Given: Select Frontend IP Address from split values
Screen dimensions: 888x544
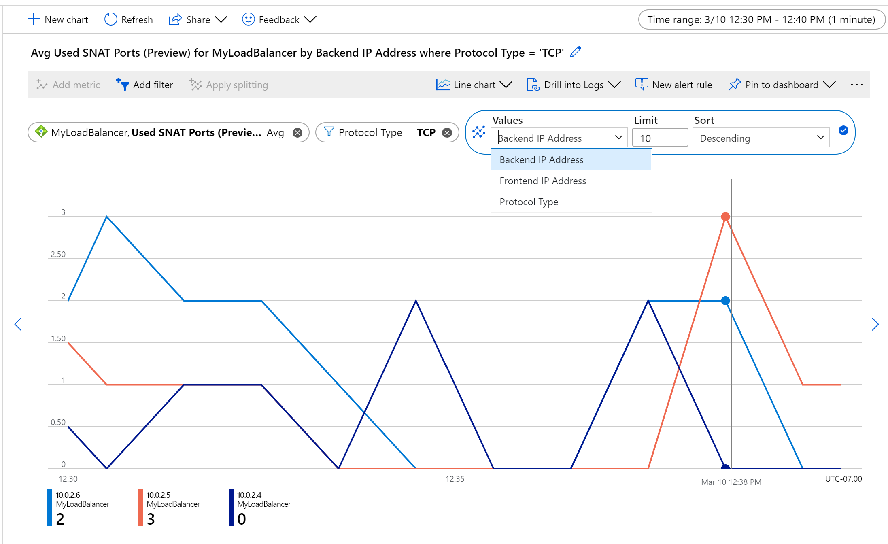Looking at the screenshot, I should point(543,181).
